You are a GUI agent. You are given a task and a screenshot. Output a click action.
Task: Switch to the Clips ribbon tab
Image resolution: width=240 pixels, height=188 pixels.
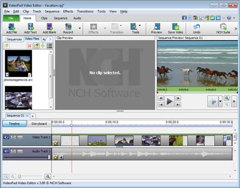point(44,18)
